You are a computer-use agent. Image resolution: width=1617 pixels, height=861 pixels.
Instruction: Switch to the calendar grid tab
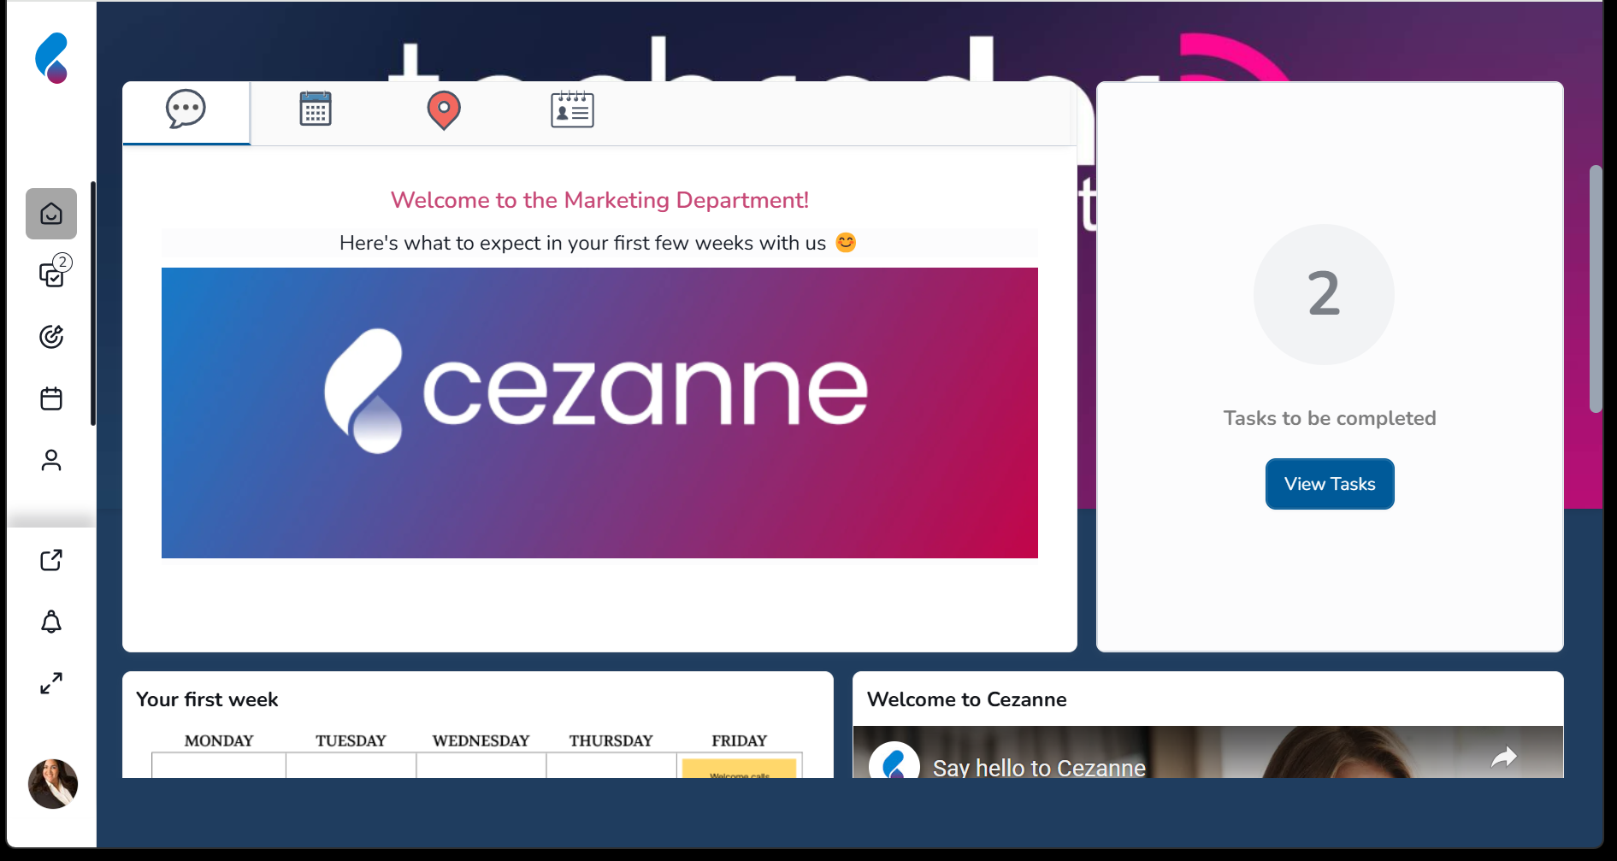click(x=316, y=109)
